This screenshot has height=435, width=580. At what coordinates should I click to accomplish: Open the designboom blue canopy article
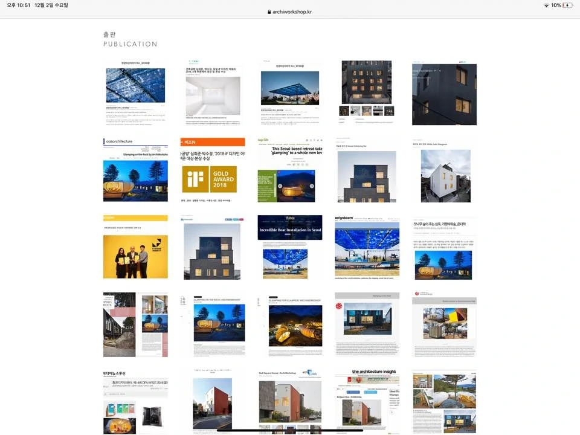367,247
